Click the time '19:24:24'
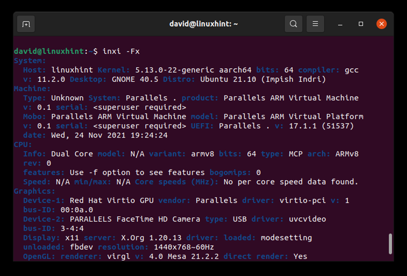Screen dimensions: 407x276 click(149, 135)
